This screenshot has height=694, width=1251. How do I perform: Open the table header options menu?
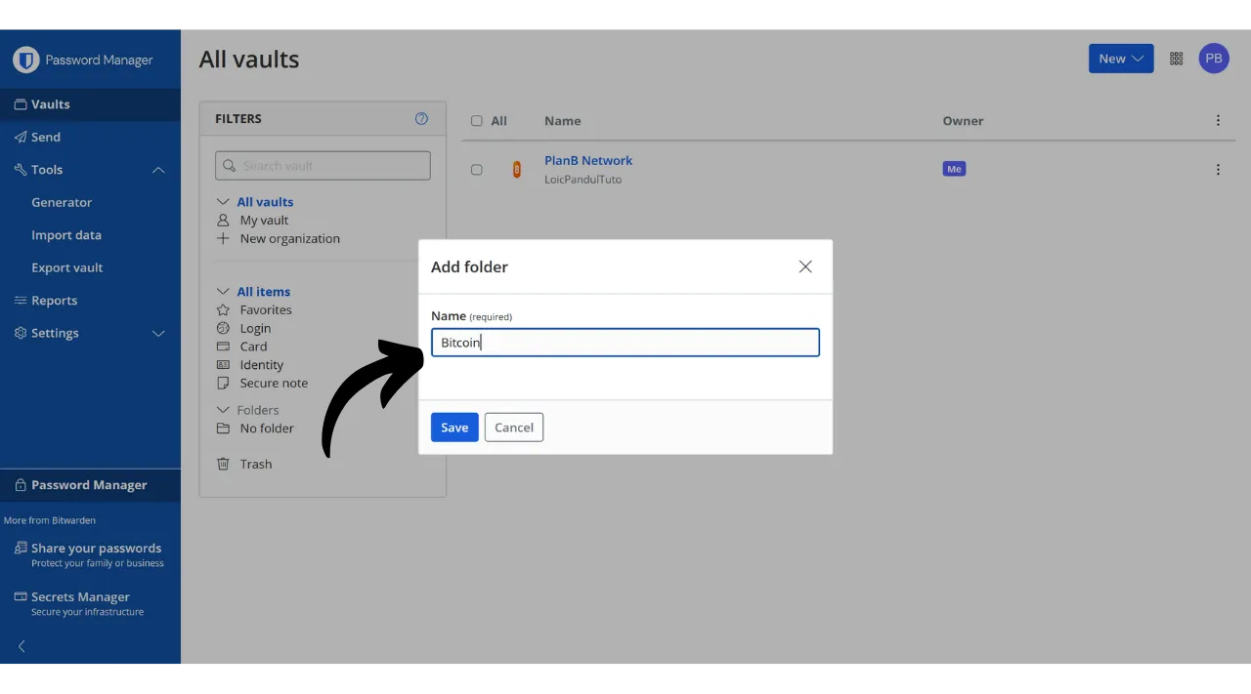point(1217,121)
